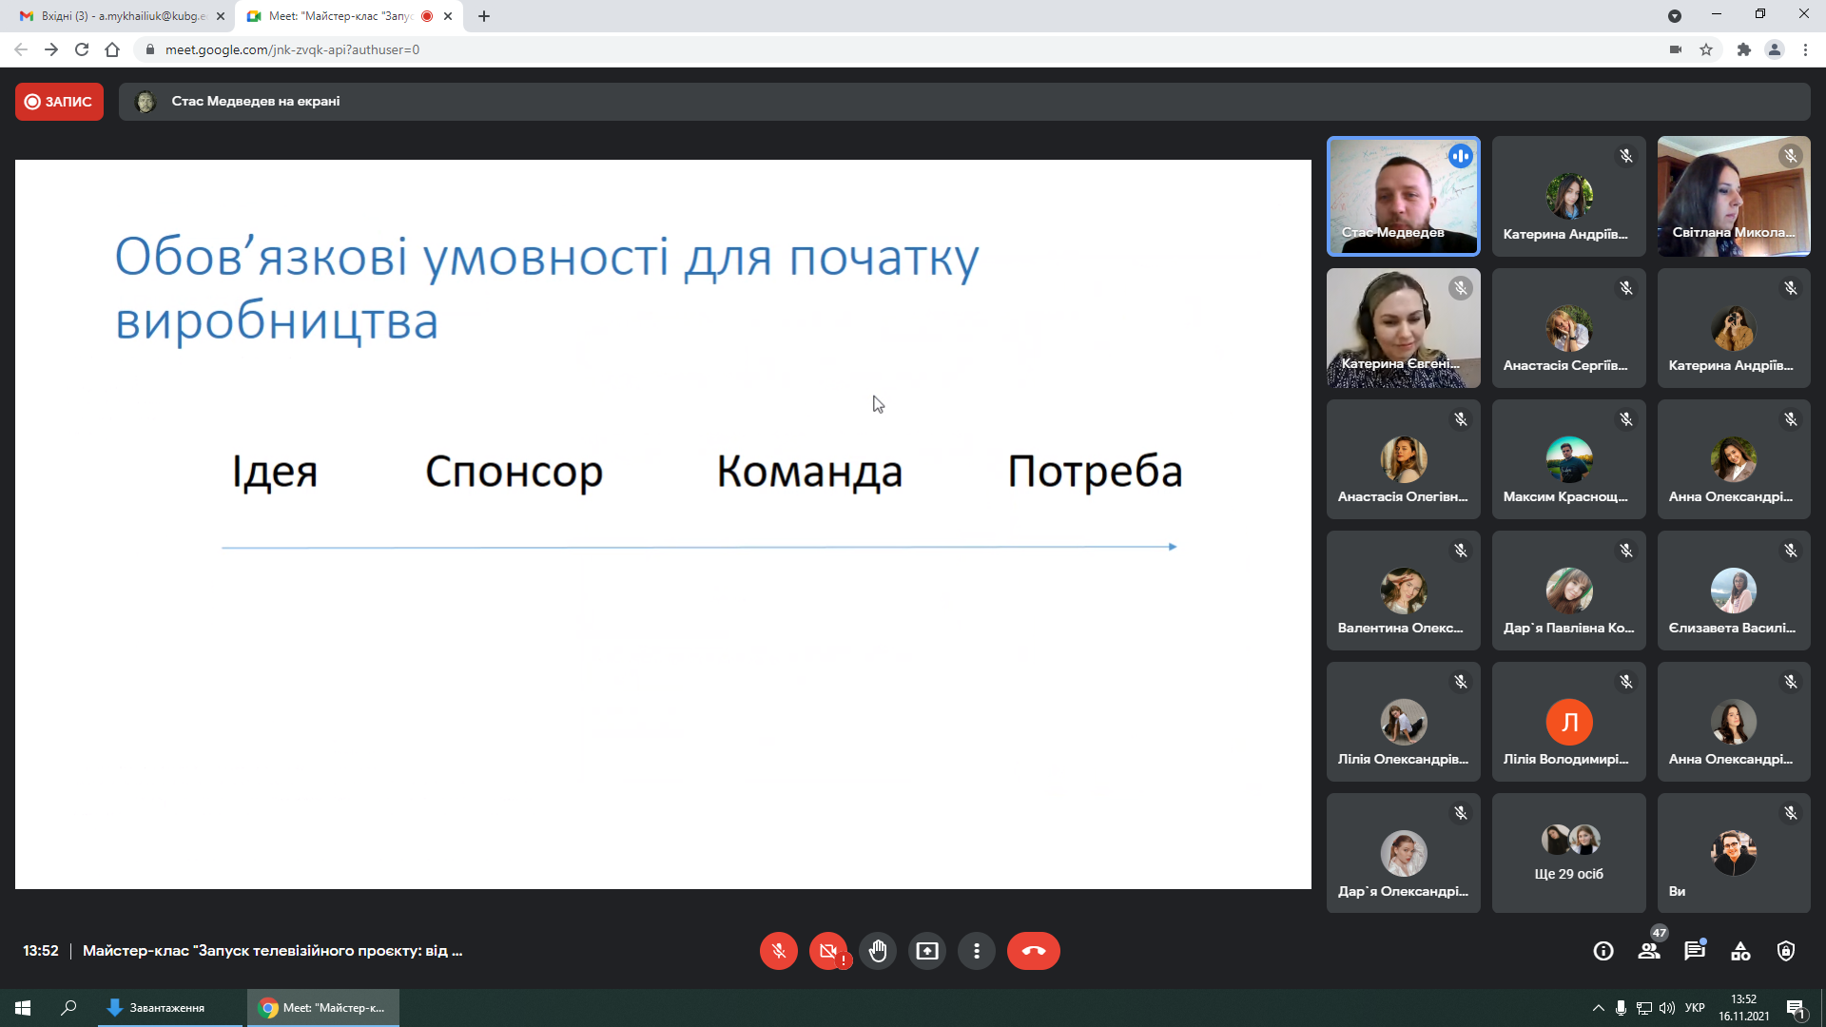Expand the 'Ще 29 осіб' participants tile
This screenshot has height=1027, width=1826.
click(1568, 853)
